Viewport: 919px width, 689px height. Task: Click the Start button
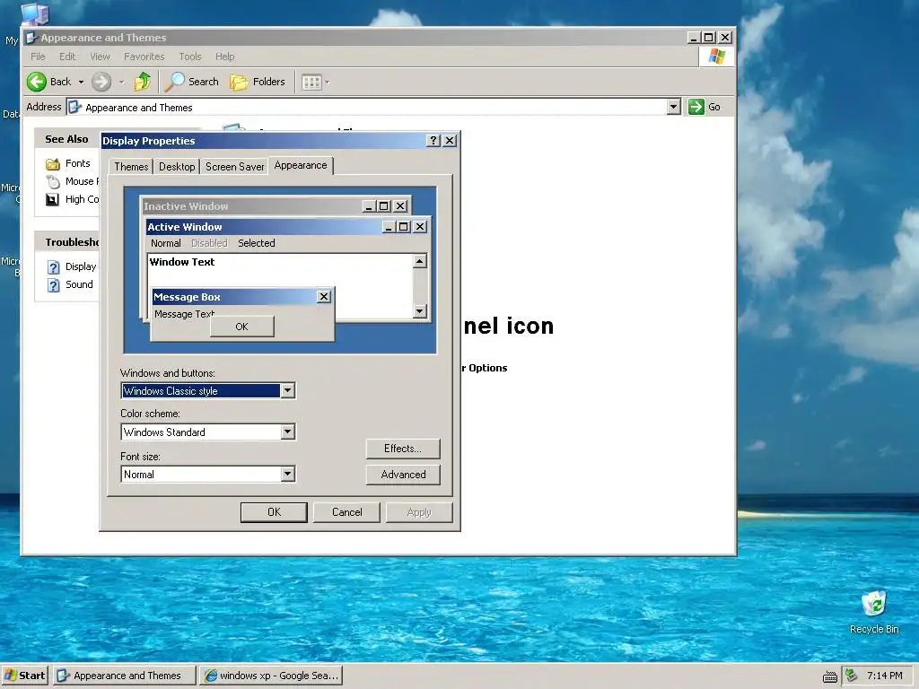tap(25, 676)
